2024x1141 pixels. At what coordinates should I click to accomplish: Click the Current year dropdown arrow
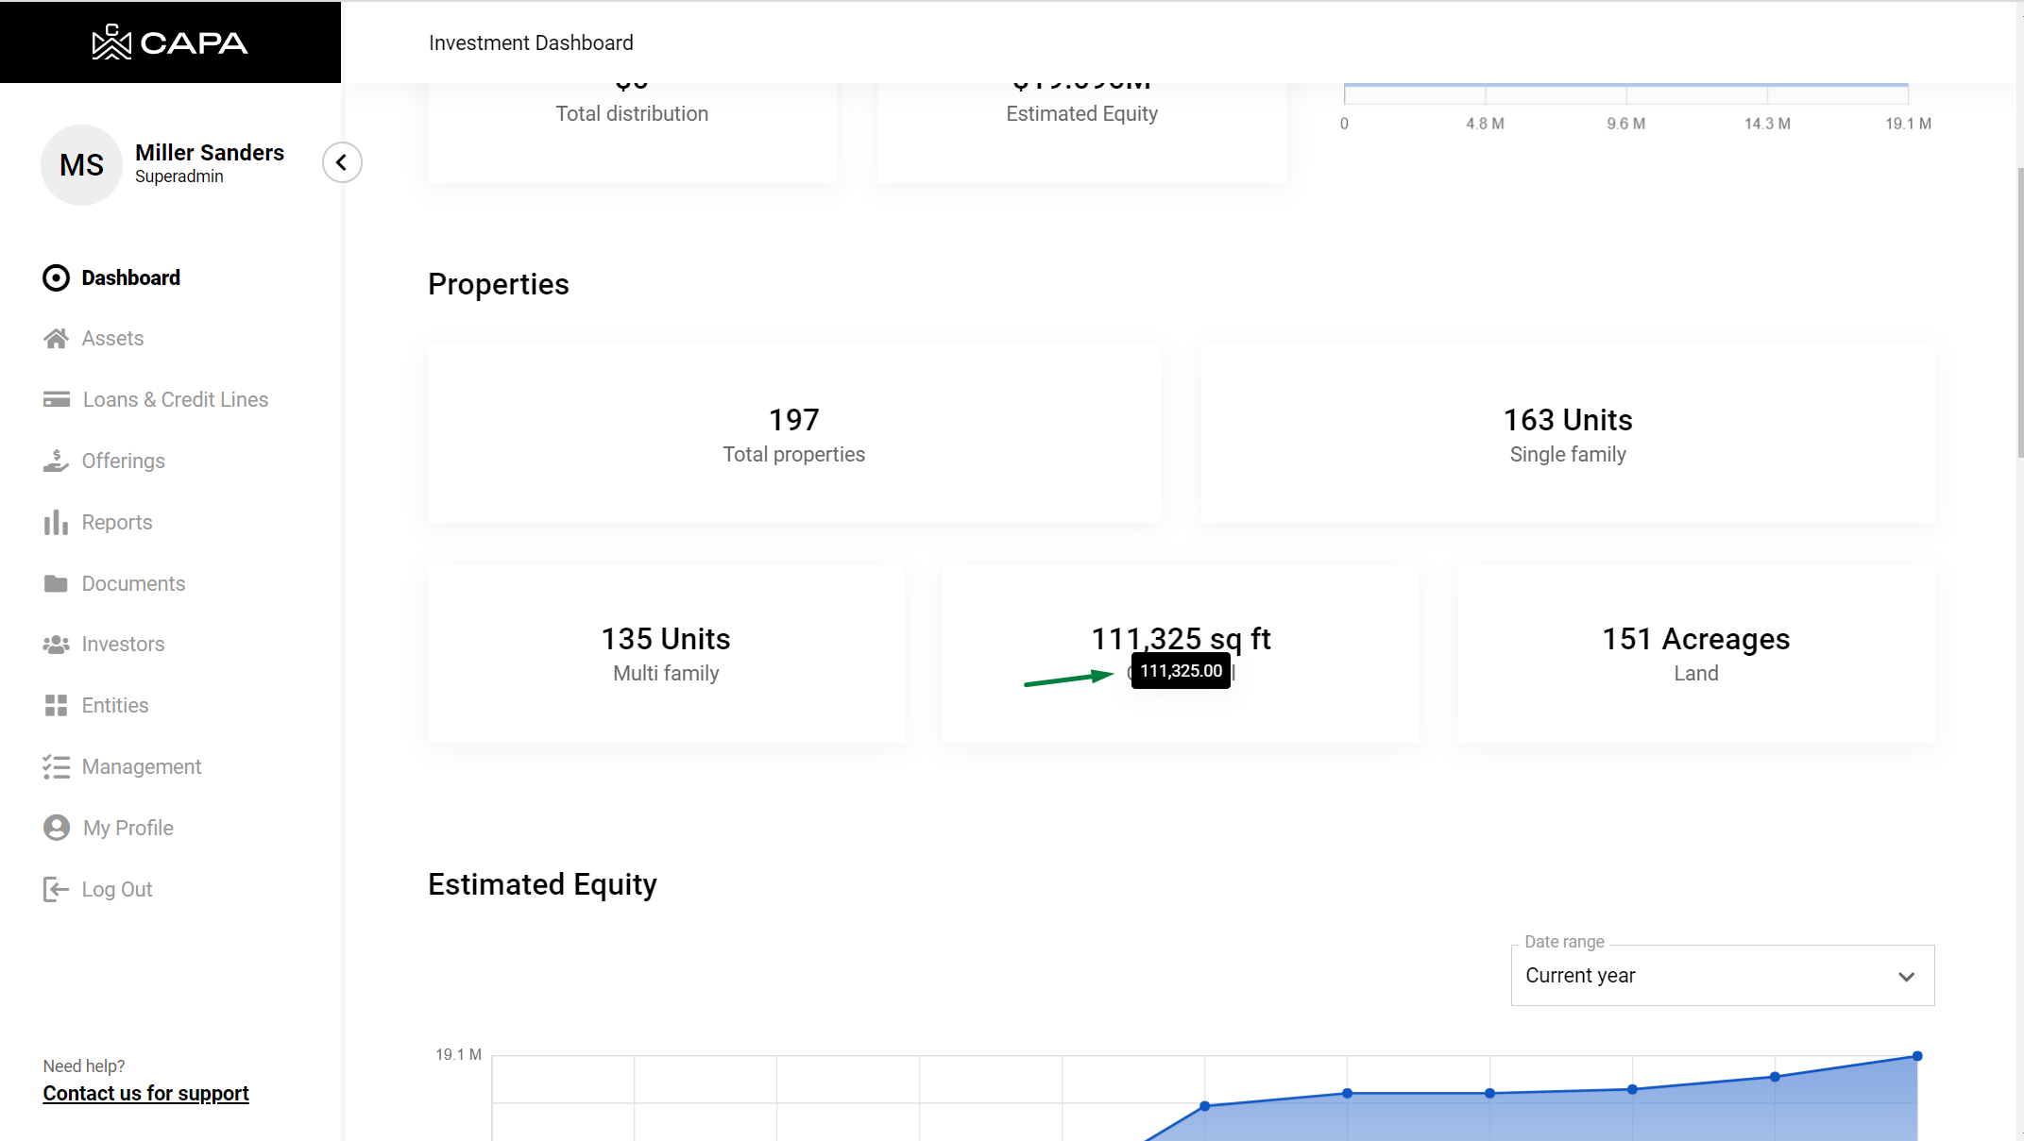1906,977
